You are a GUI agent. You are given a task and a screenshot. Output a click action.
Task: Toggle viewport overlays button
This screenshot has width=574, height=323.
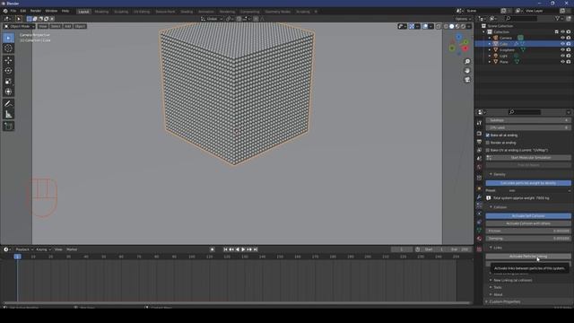(425, 26)
